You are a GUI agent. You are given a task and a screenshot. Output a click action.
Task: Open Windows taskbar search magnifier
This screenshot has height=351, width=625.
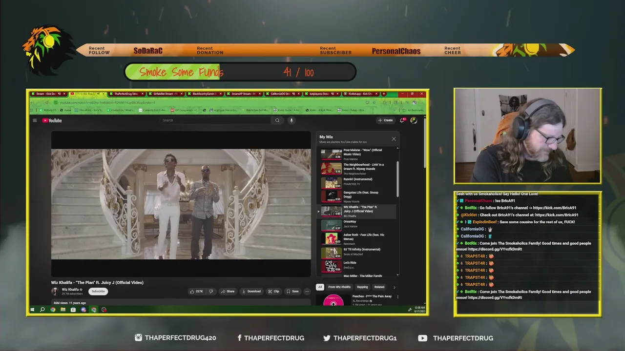42,310
